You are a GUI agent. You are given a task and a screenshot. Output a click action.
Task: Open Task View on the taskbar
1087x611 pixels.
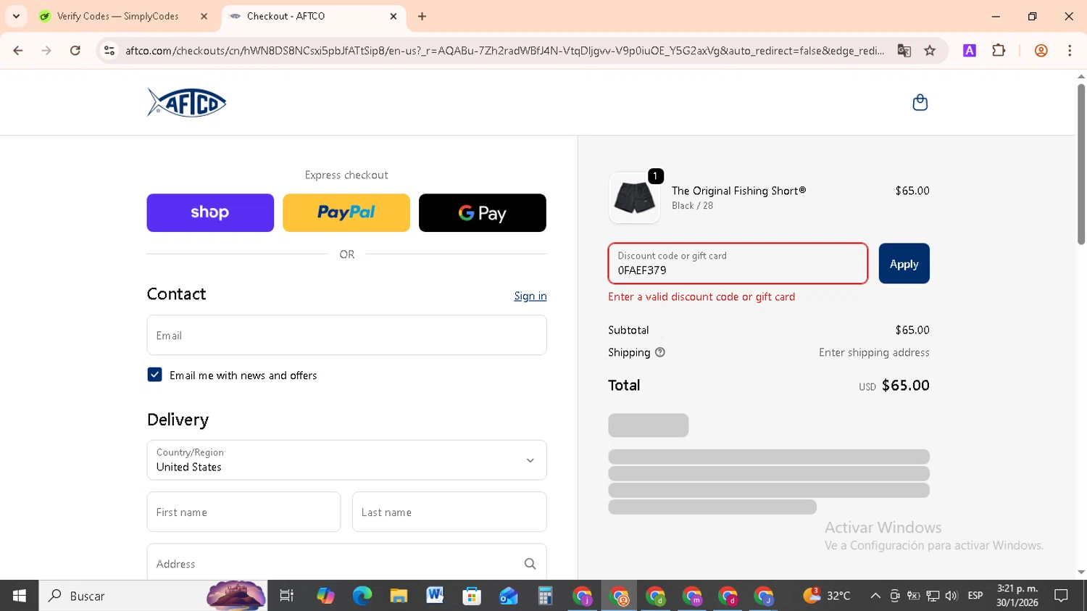click(287, 596)
